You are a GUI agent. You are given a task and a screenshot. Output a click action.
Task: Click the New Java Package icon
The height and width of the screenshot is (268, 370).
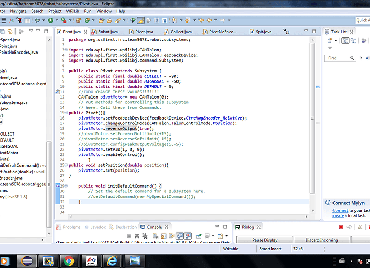pos(79,20)
